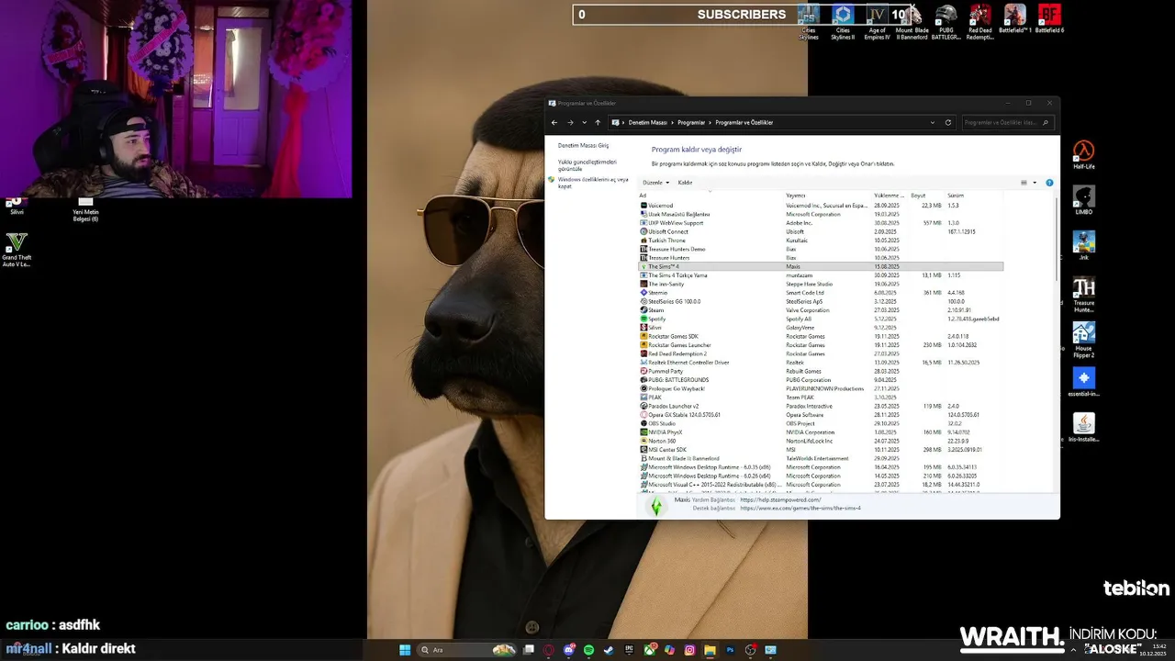Viewport: 1175px width, 661px height.
Task: Click the Kaldır uninstall button
Action: [685, 183]
